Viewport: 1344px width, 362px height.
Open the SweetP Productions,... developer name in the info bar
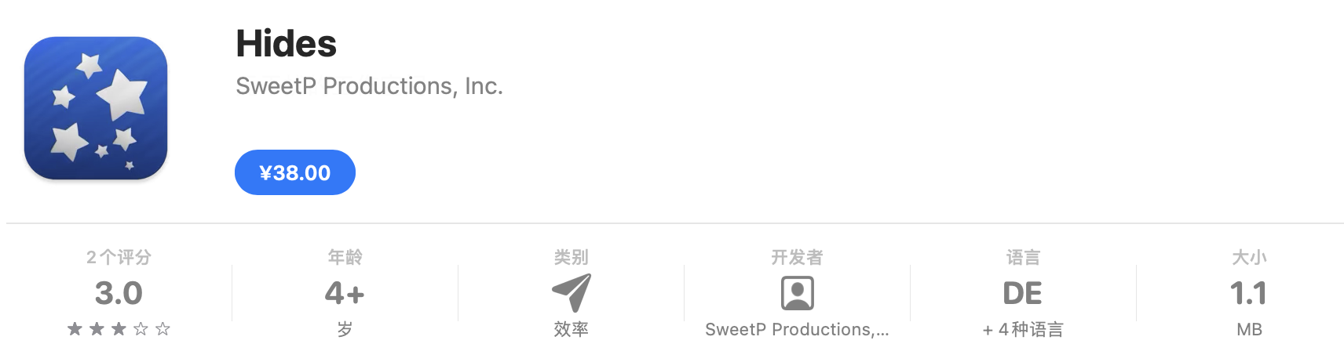[x=797, y=330]
